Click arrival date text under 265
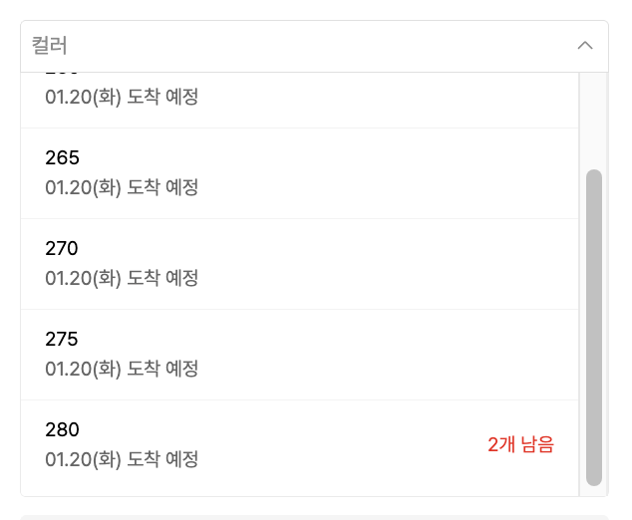The image size is (632, 520). coord(122,187)
